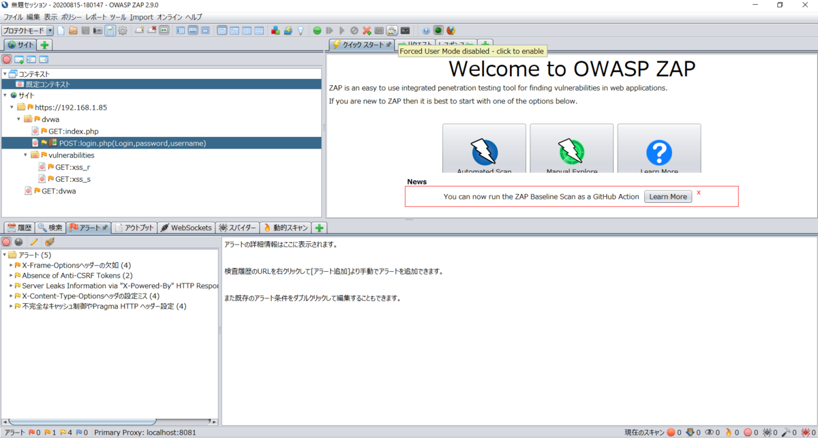Add new tab with green plus beside サイト

click(x=44, y=45)
